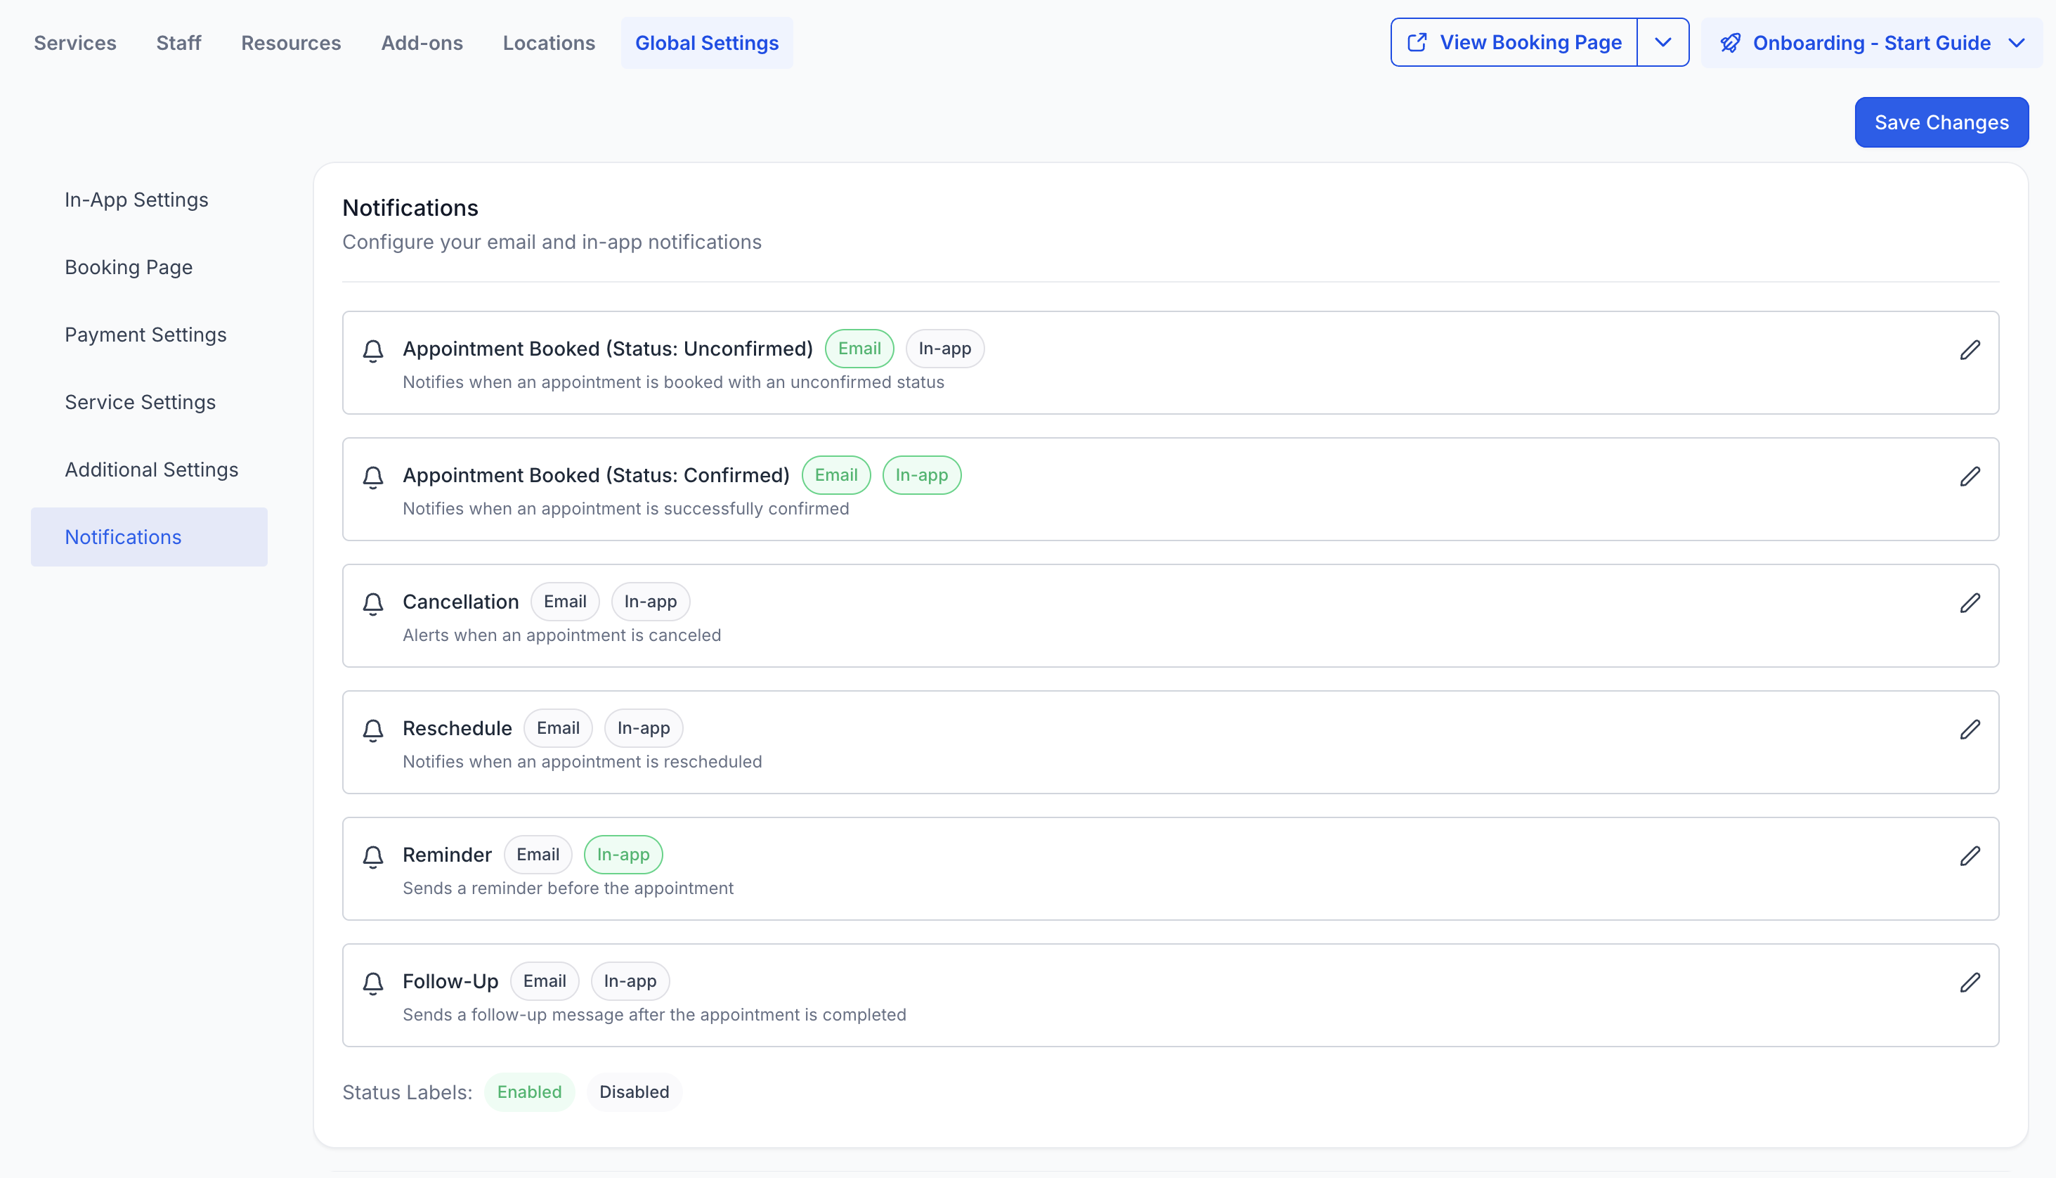Expand Onboarding Start Guide chevron
Image resolution: width=2056 pixels, height=1178 pixels.
[2017, 43]
